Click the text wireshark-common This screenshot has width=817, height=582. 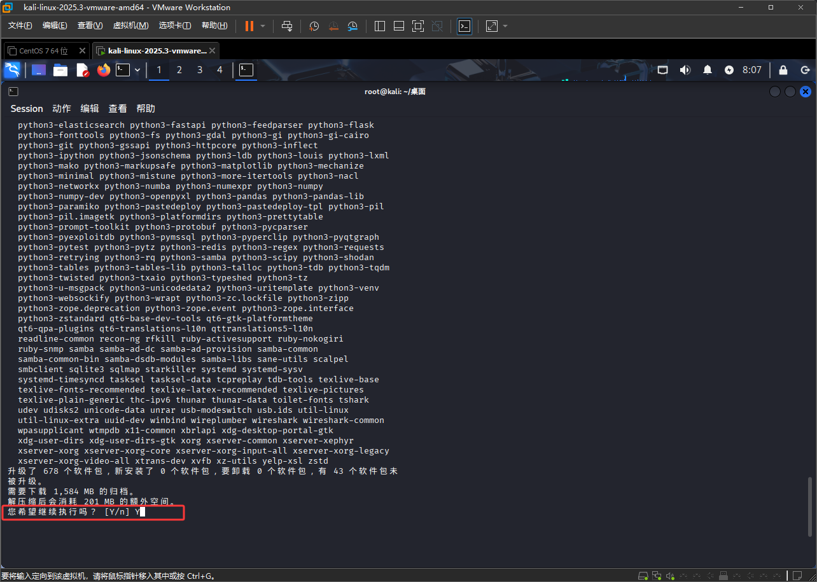click(344, 420)
